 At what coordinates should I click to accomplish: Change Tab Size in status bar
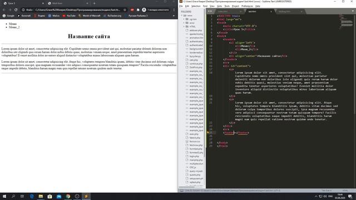pyautogui.click(x=327, y=191)
